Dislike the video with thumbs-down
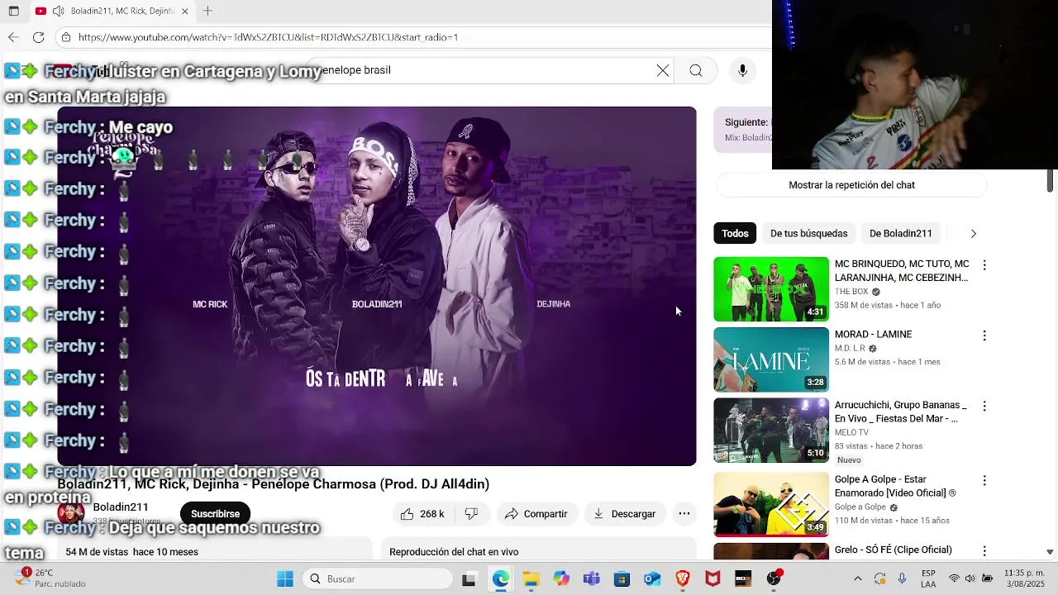 pyautogui.click(x=471, y=514)
